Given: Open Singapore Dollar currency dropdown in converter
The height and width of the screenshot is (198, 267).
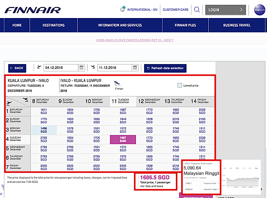Looking at the screenshot, I should 211,183.
